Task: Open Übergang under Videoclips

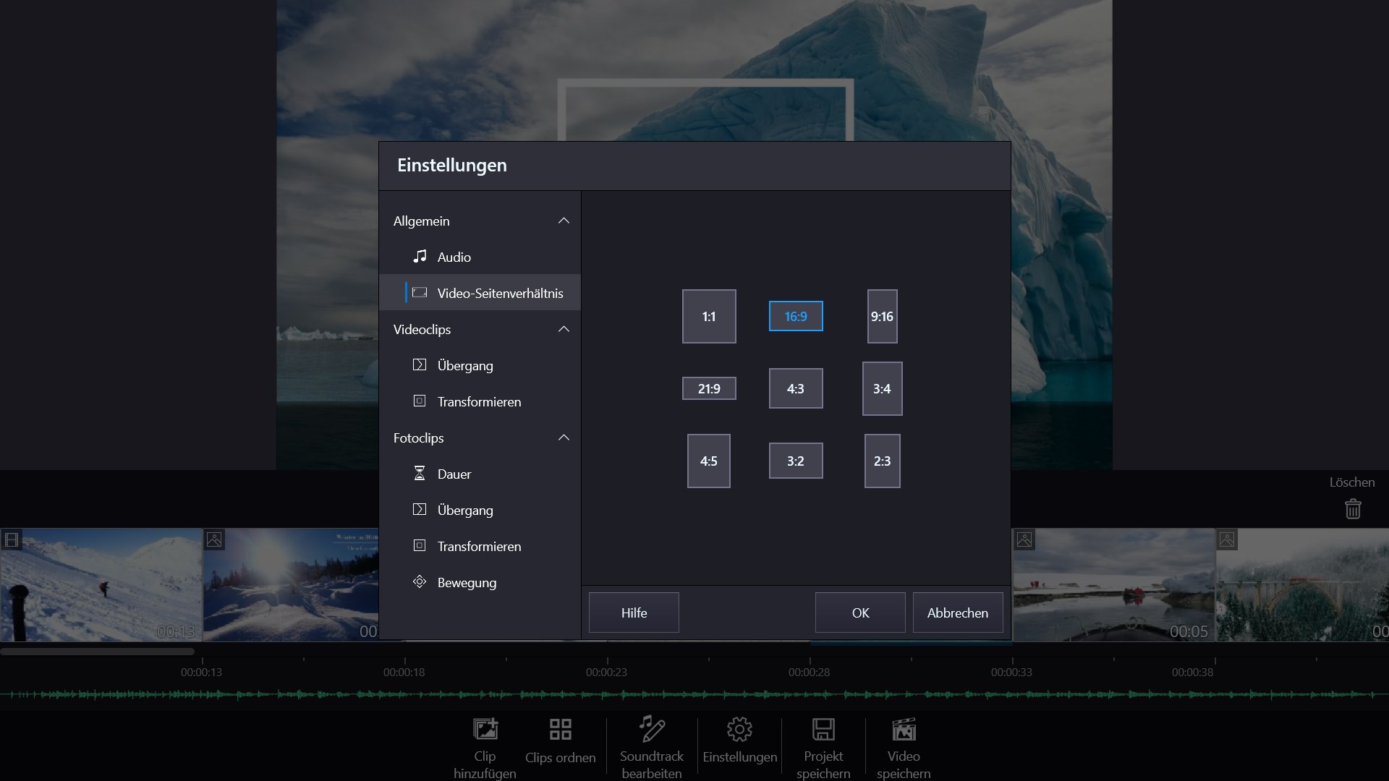Action: (480, 365)
